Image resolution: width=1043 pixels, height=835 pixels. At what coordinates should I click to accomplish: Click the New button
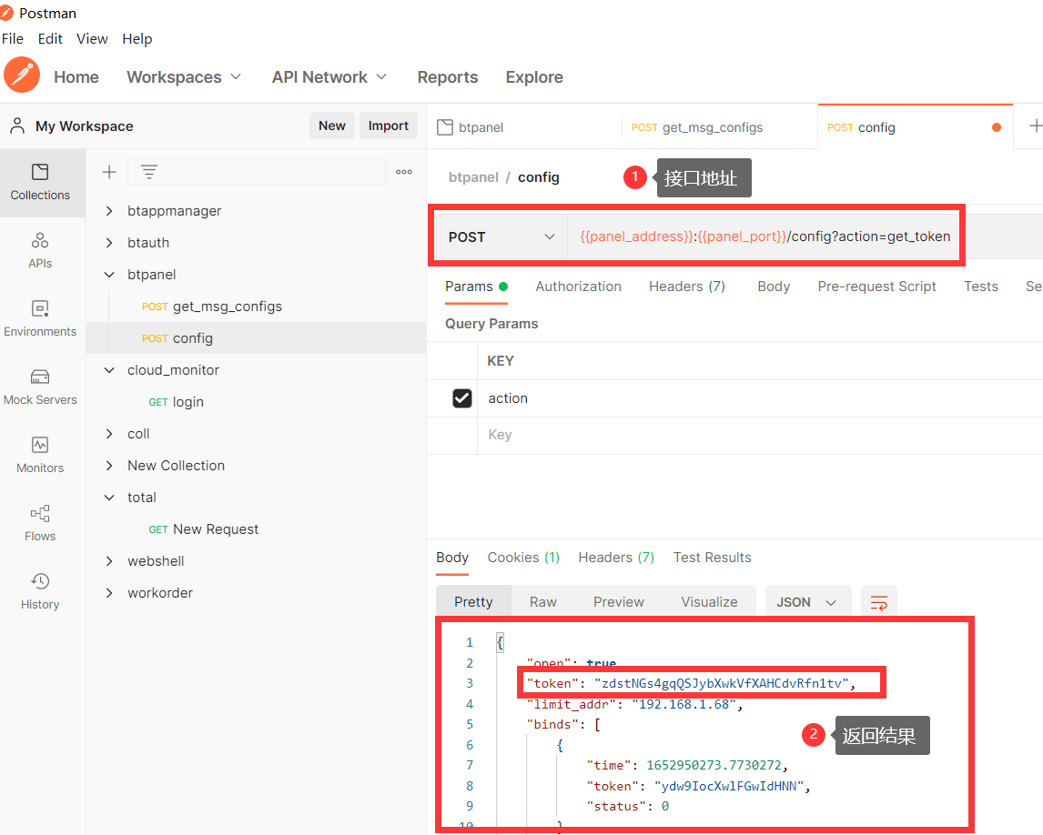(x=332, y=126)
